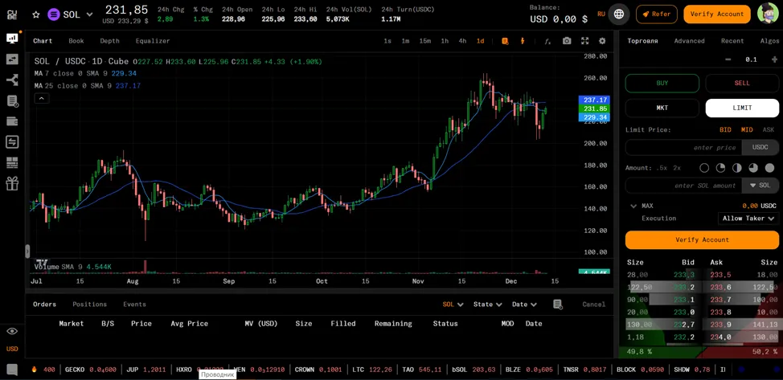Expand the SOL market selector dropdown
Viewport: 783px width, 380px height.
tap(70, 14)
